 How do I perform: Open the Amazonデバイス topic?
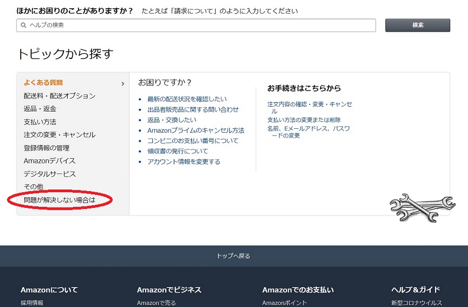pos(49,161)
